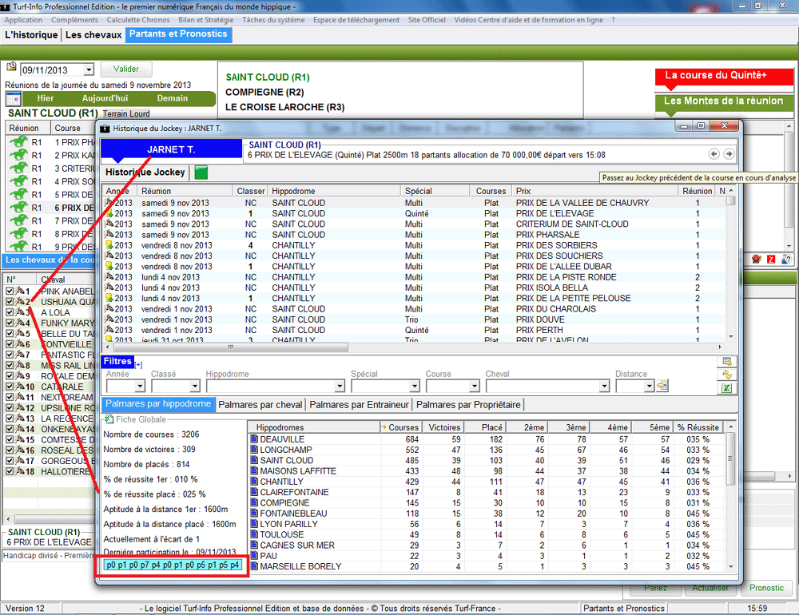799x615 pixels.
Task: Expand Filtres with the [+] marker
Action: coord(139,365)
